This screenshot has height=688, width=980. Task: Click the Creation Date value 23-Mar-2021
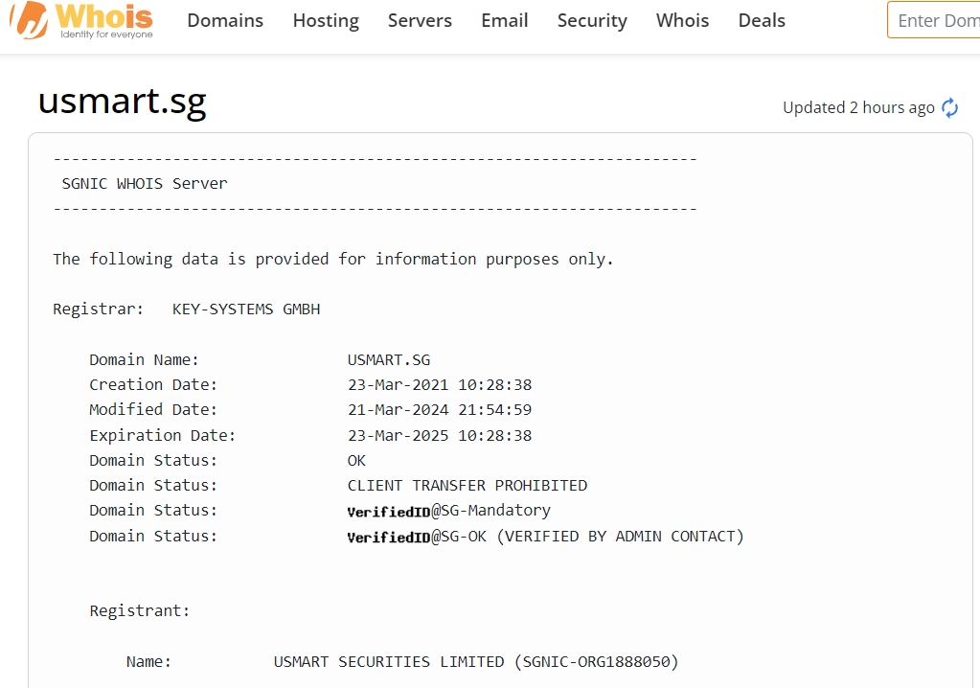[x=439, y=385]
